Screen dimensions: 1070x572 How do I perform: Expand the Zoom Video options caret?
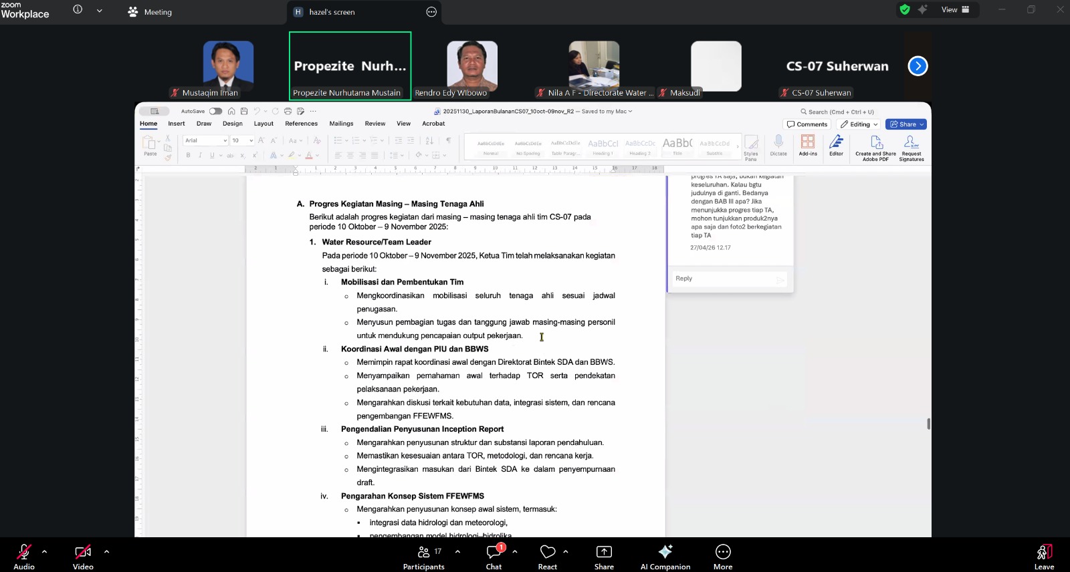tap(106, 552)
